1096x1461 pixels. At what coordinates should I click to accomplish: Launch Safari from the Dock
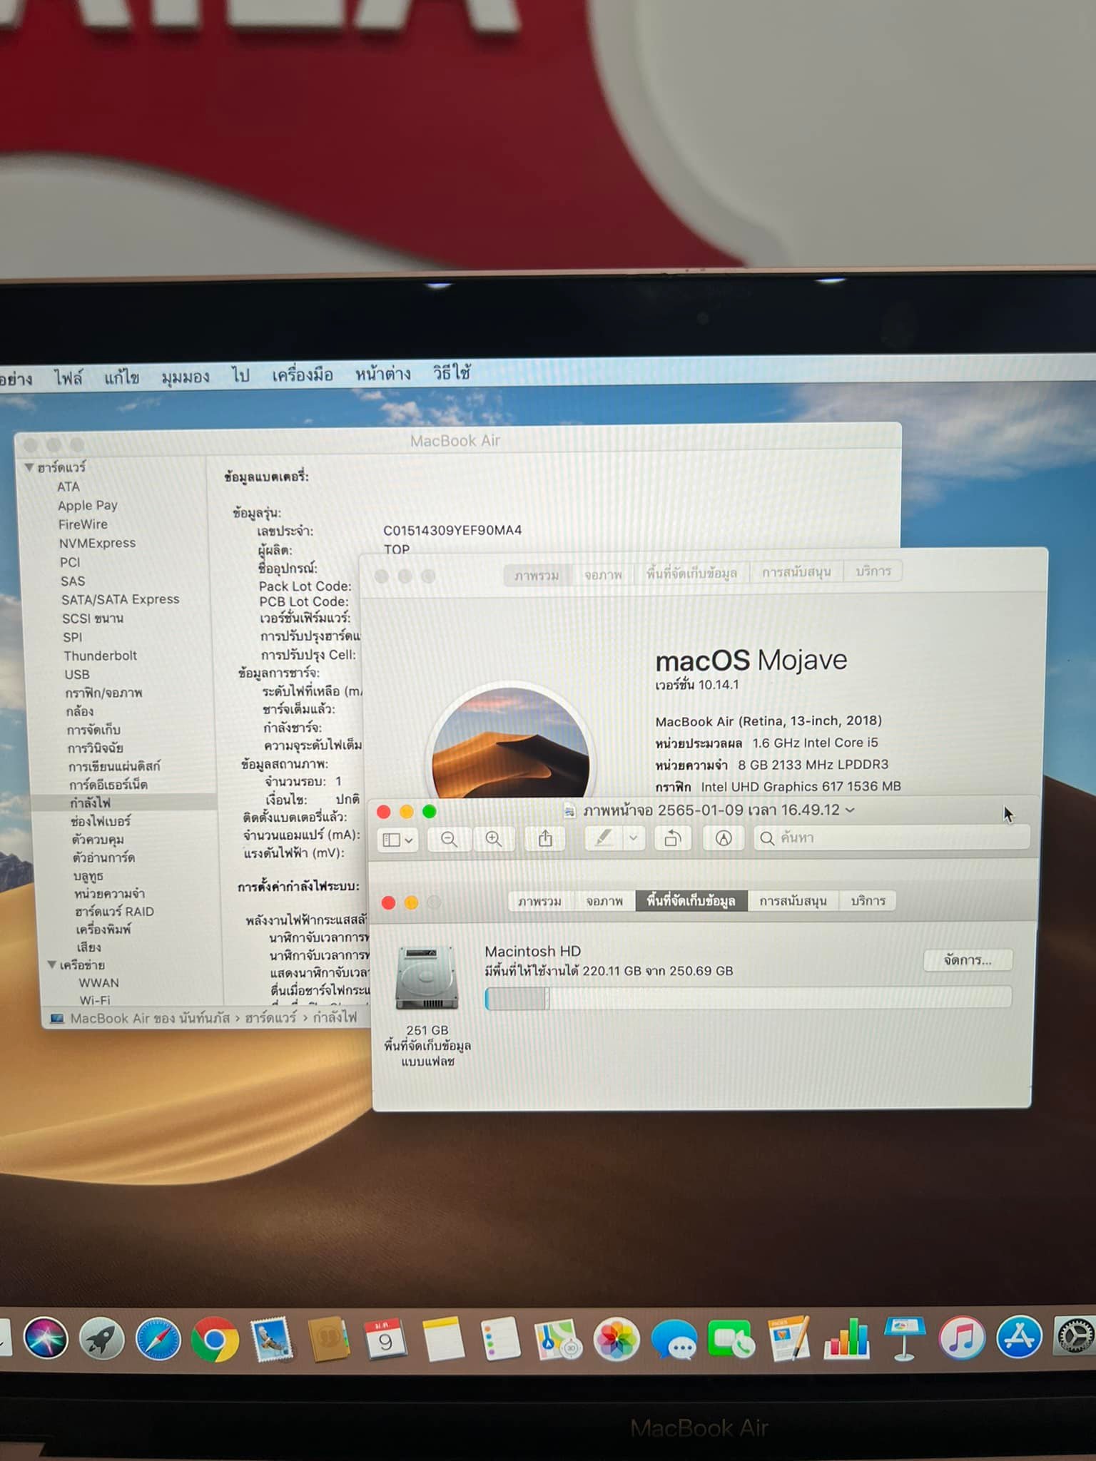[158, 1340]
